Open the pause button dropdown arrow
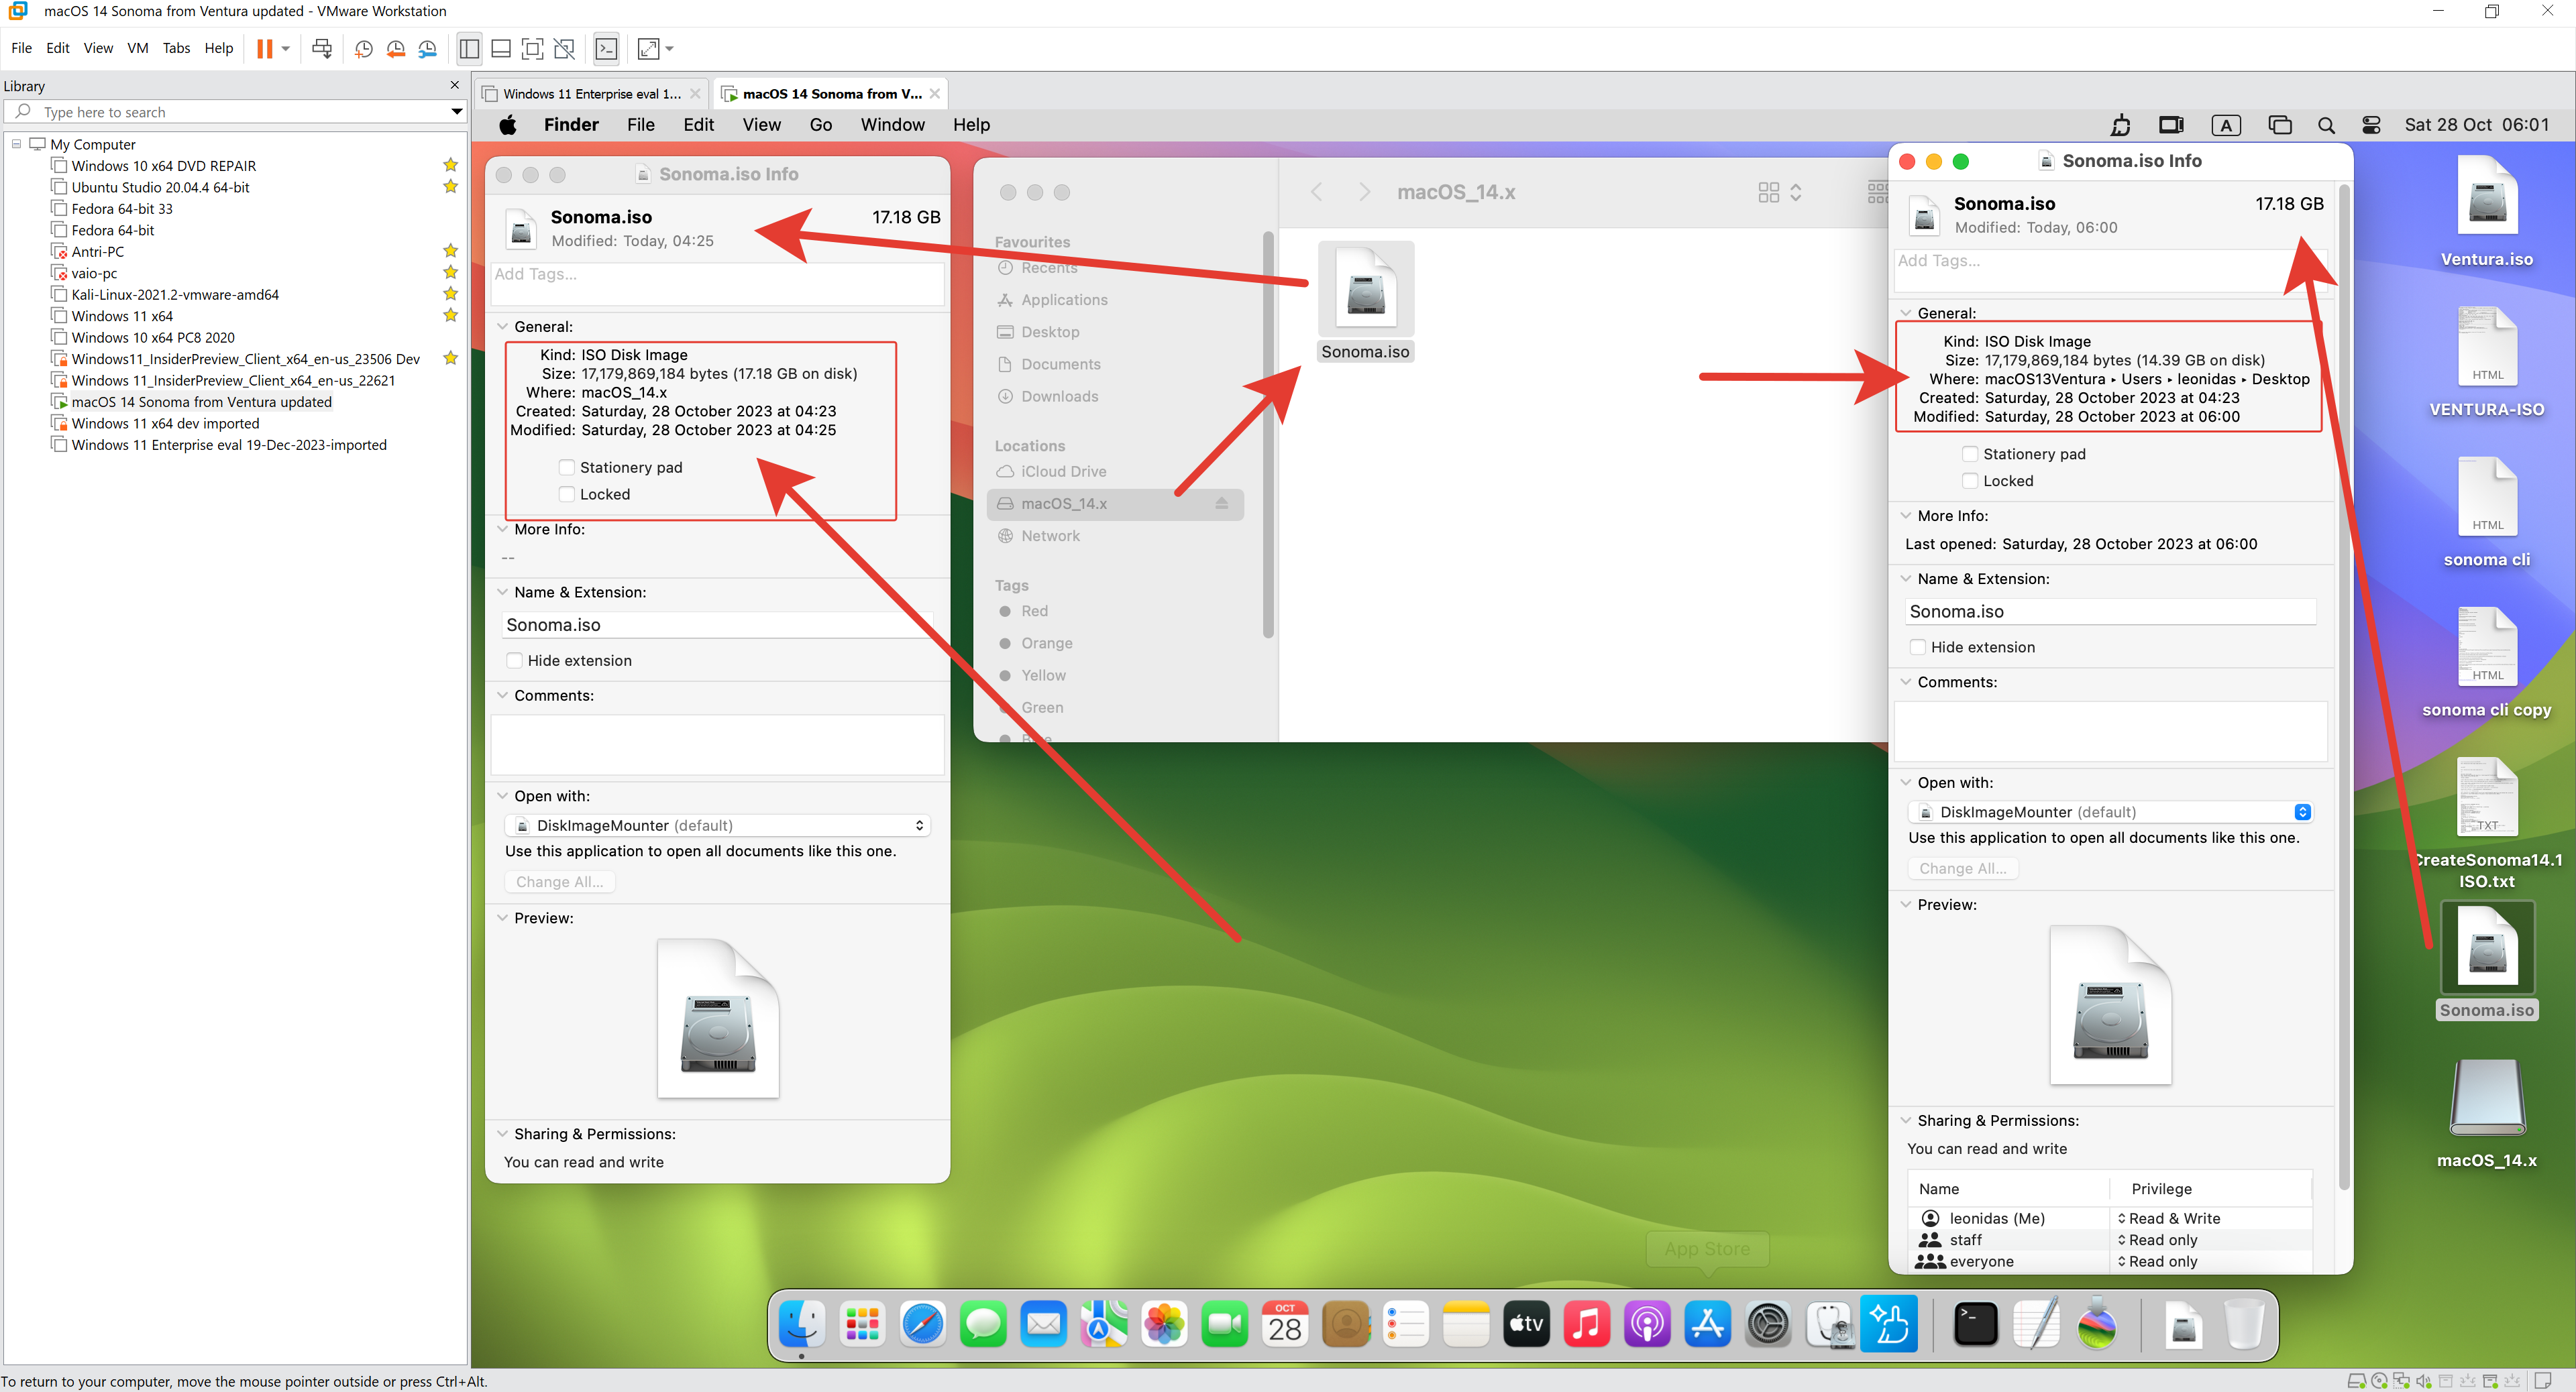 click(285, 49)
